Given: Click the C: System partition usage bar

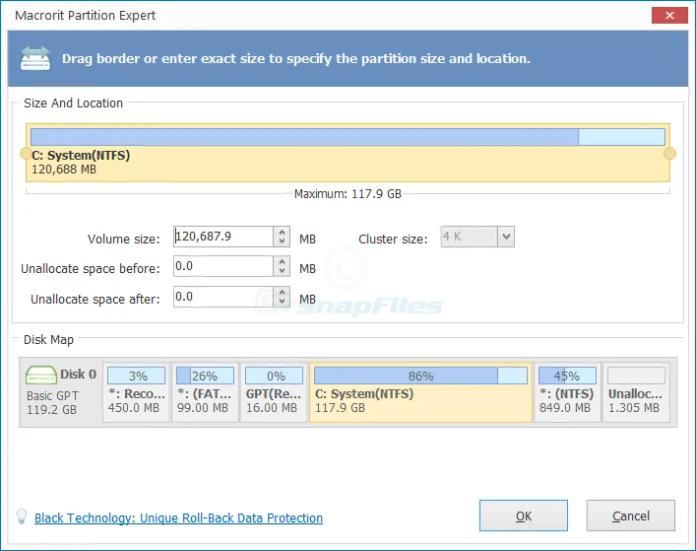Looking at the screenshot, I should point(348,137).
